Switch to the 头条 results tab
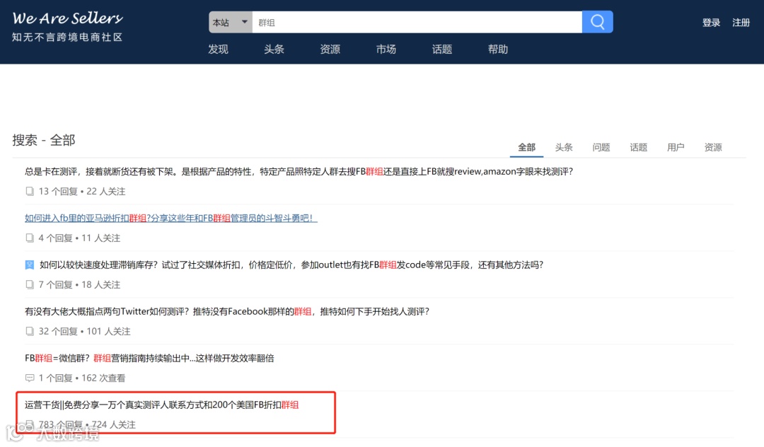The width and height of the screenshot is (764, 447). [x=564, y=148]
